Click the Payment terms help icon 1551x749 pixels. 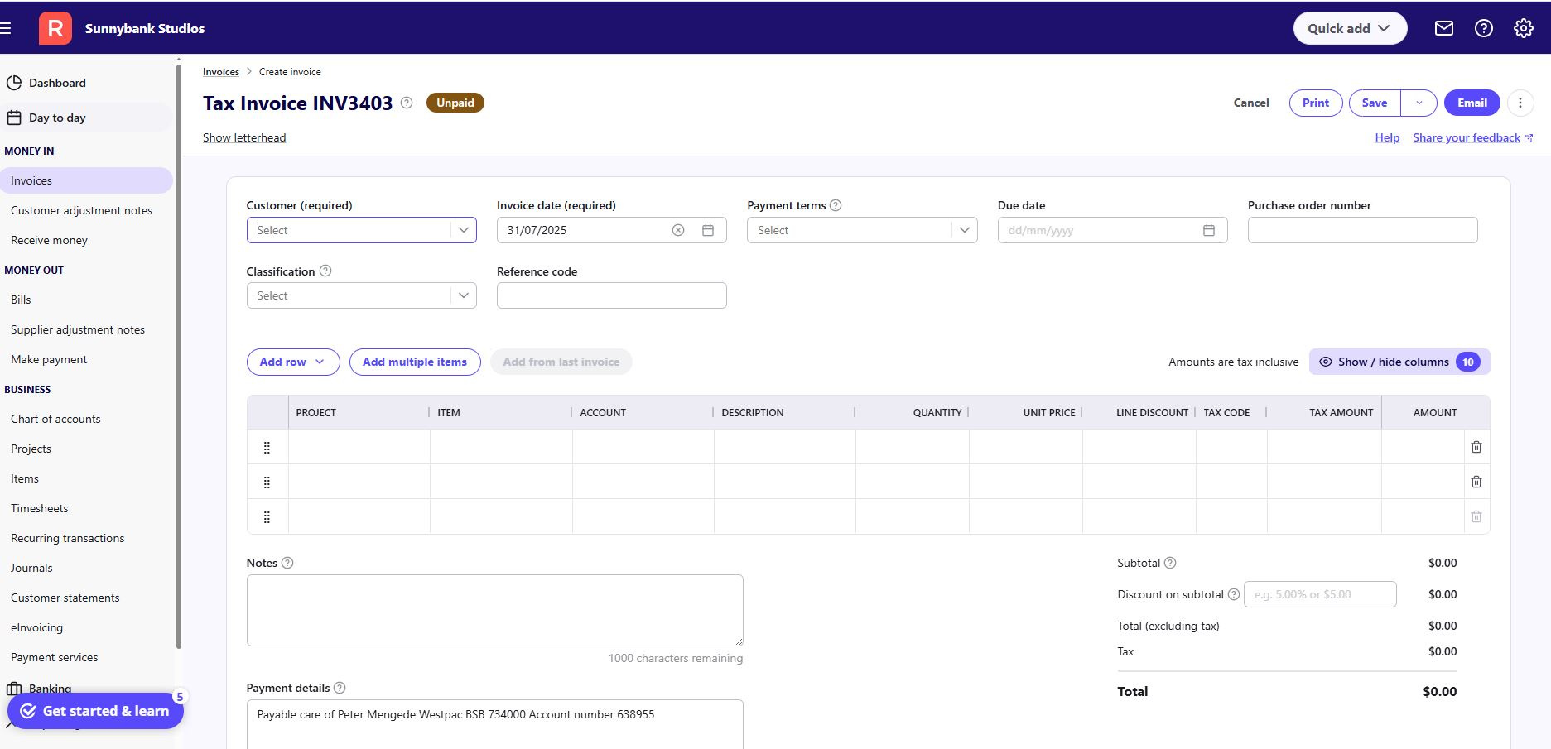836,205
